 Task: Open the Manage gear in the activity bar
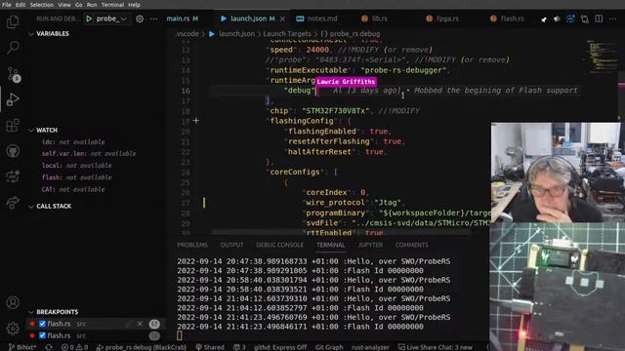[13, 329]
